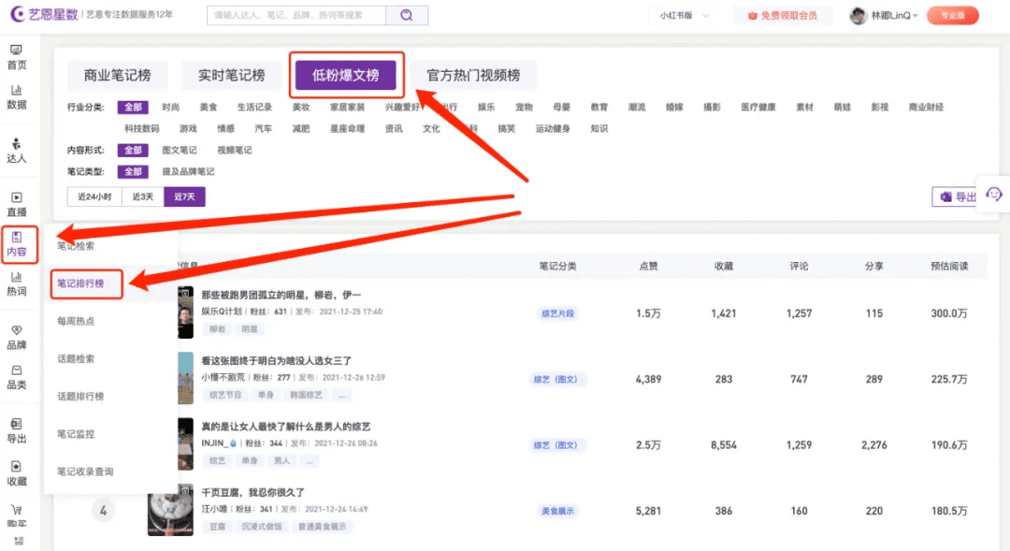Open the 收藏 favorites sidebar icon
The image size is (1010, 551).
(17, 473)
